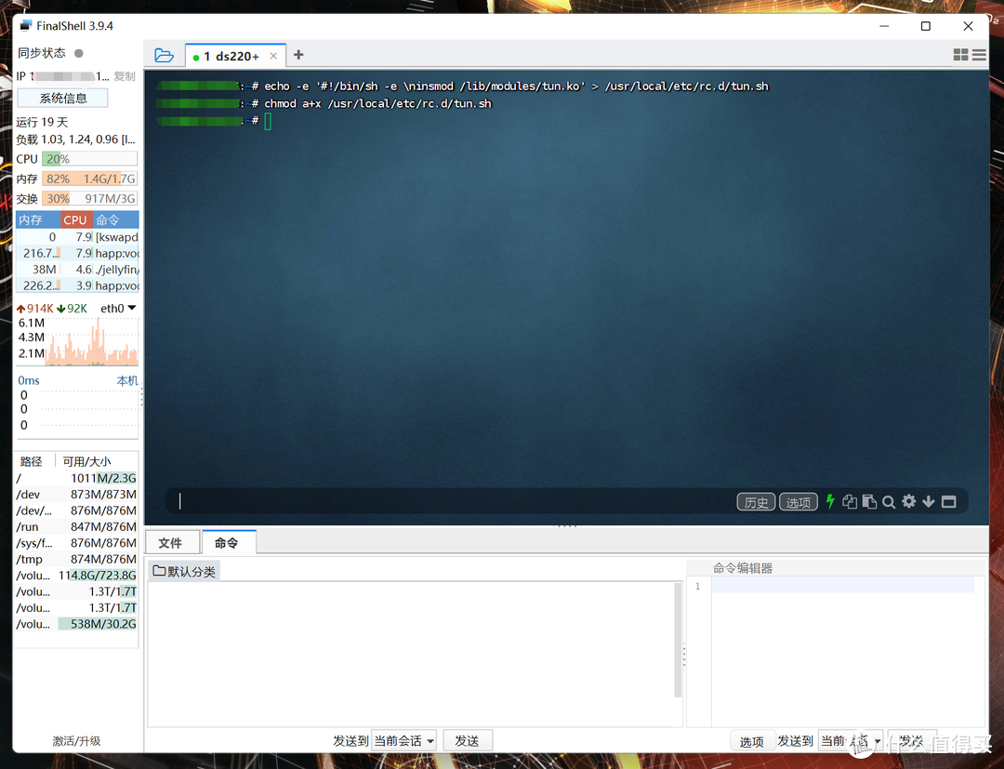Screen dimensions: 1004x769
Task: Open terminal settings via the gear icon
Action: tap(908, 501)
